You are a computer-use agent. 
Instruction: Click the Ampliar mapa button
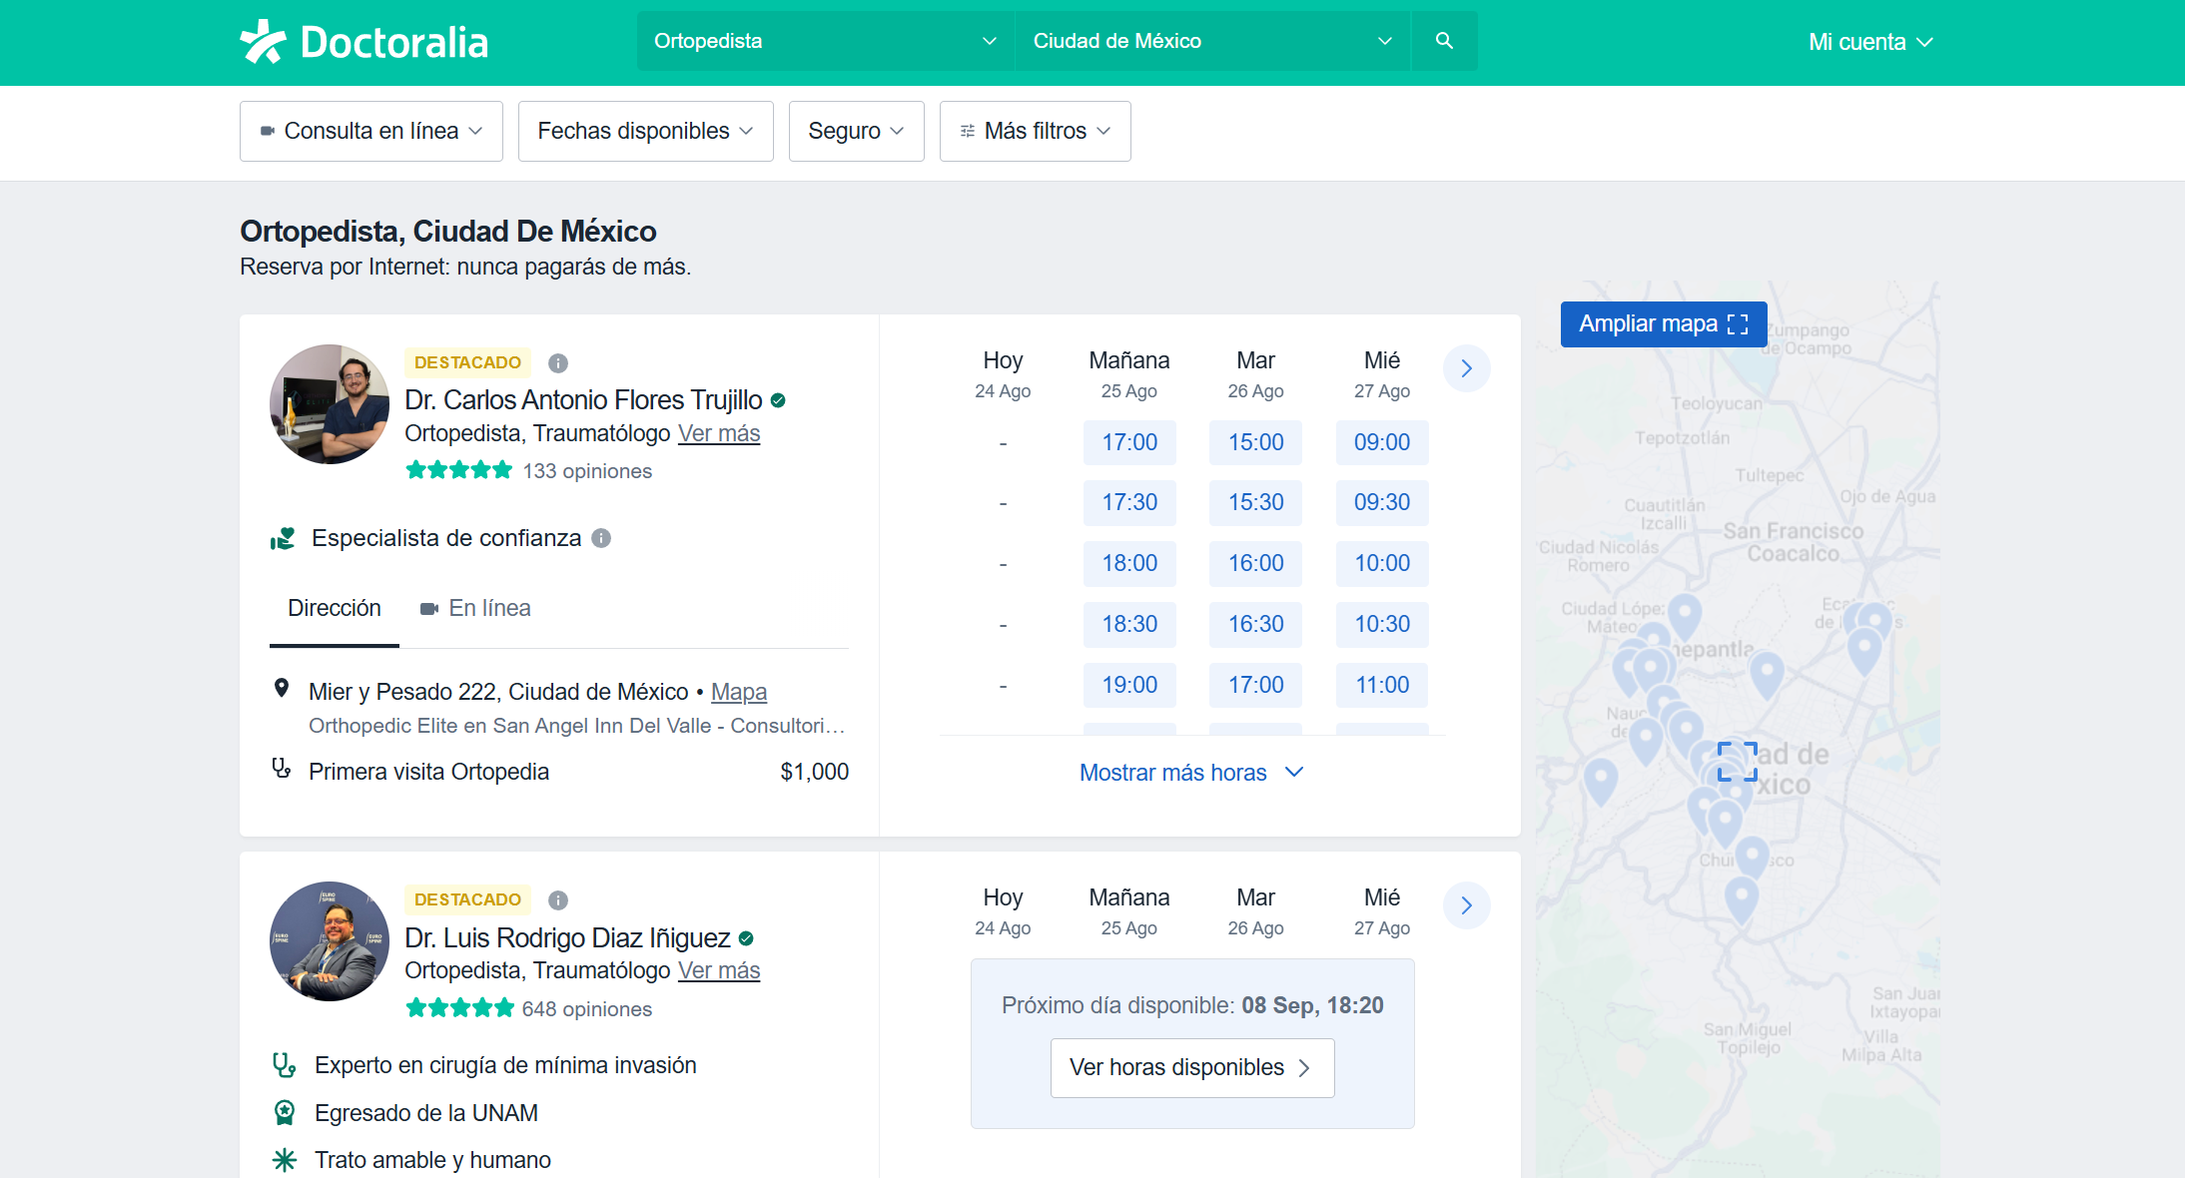pos(1663,324)
